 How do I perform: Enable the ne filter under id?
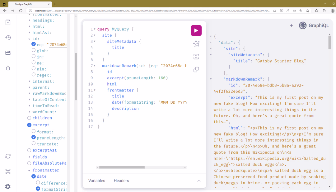33,62
